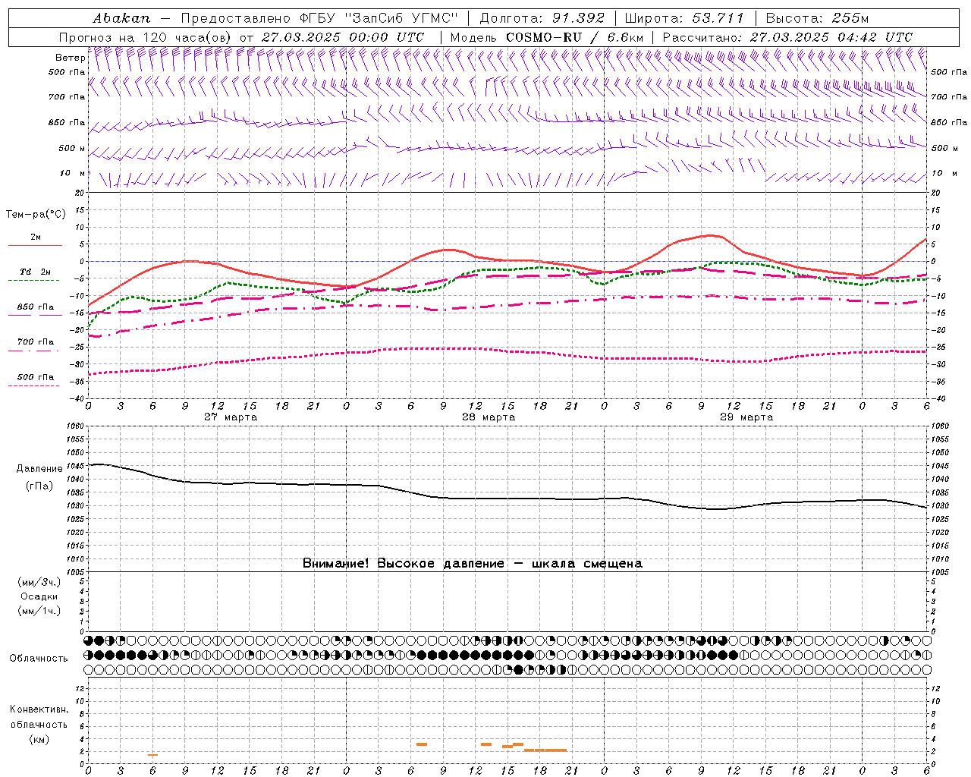This screenshot has height=777, width=971.
Task: Click the calculation time Рассчитано: 27.03.2025 04:42 UTC
Action: tap(787, 37)
